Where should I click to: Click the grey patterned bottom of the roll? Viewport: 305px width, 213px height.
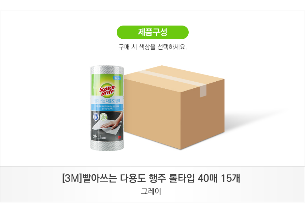(x=107, y=145)
